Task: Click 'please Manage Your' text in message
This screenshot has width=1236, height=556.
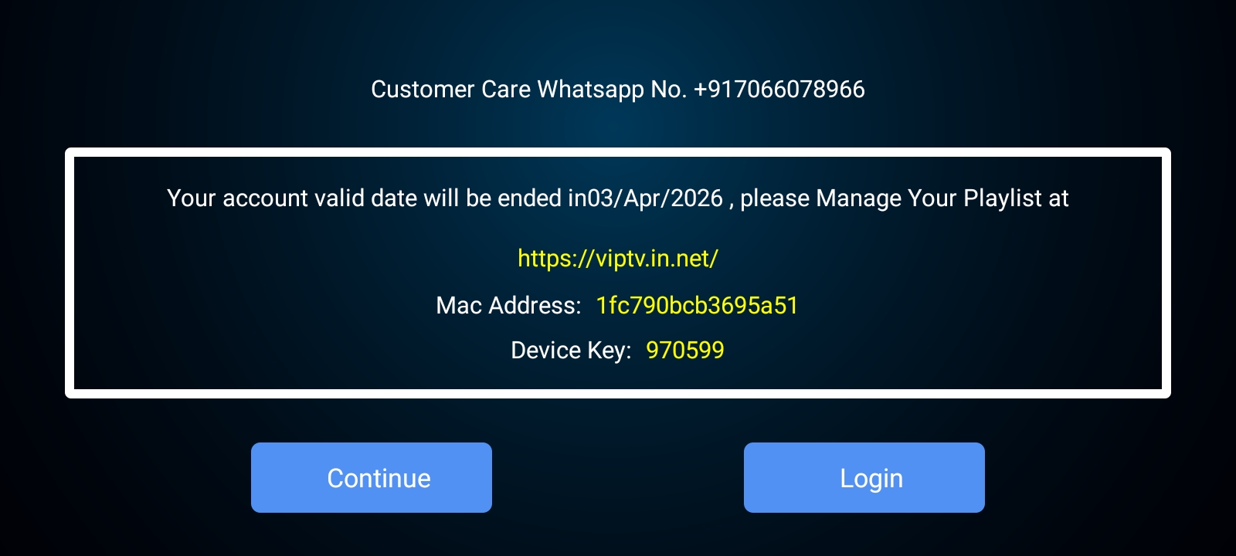Action: 848,198
